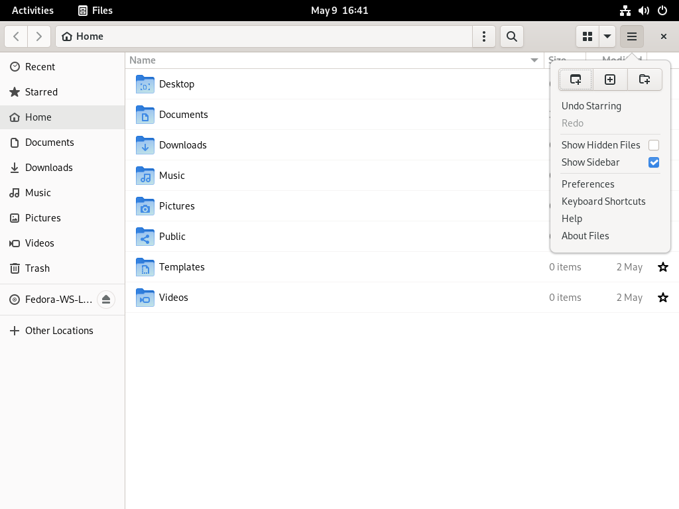Image resolution: width=679 pixels, height=509 pixels.
Task: Click the Desktop folder icon in file list
Action: tap(145, 84)
